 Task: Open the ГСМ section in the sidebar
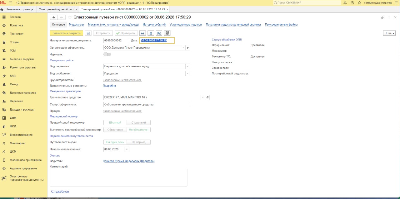[13, 50]
